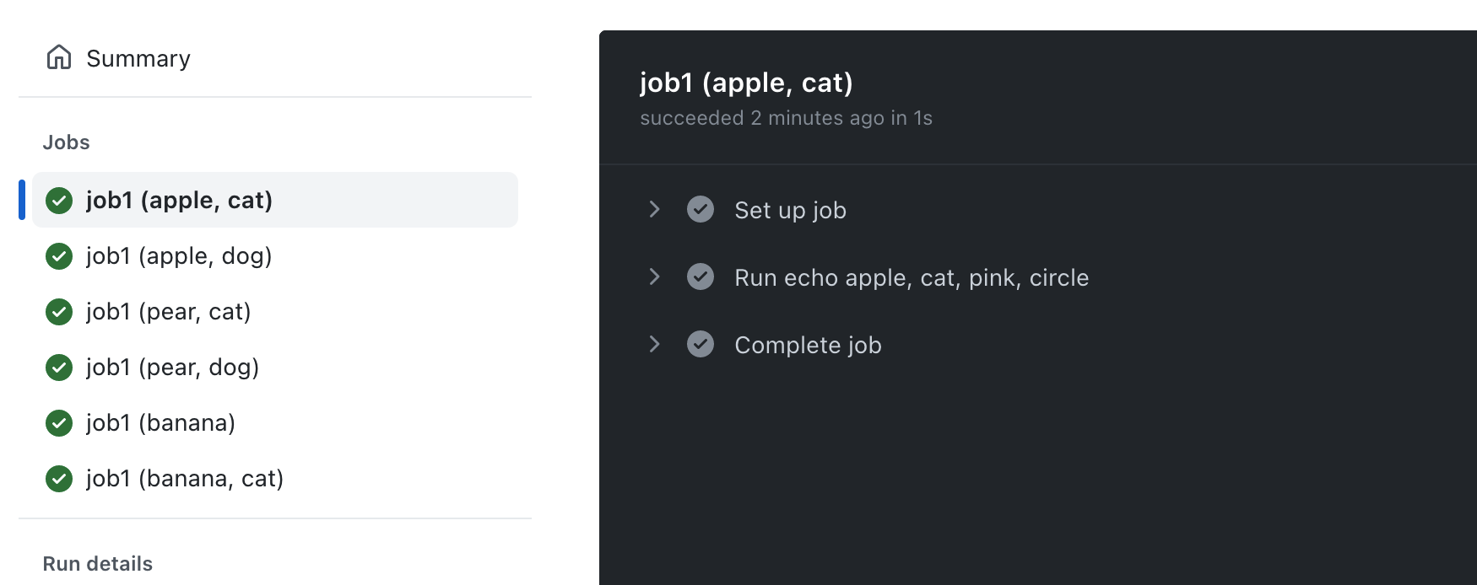The image size is (1477, 585).
Task: Expand the Complete job step
Action: (x=655, y=344)
